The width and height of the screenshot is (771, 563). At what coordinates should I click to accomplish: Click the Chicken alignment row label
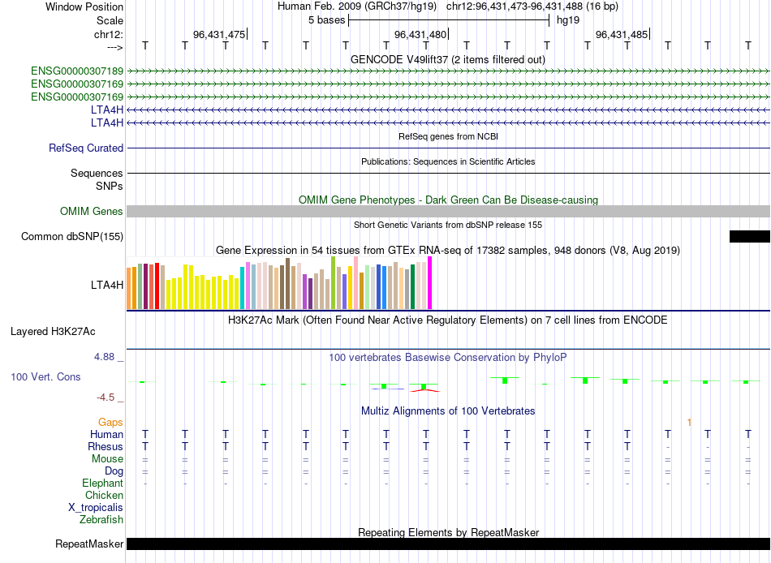pos(104,495)
